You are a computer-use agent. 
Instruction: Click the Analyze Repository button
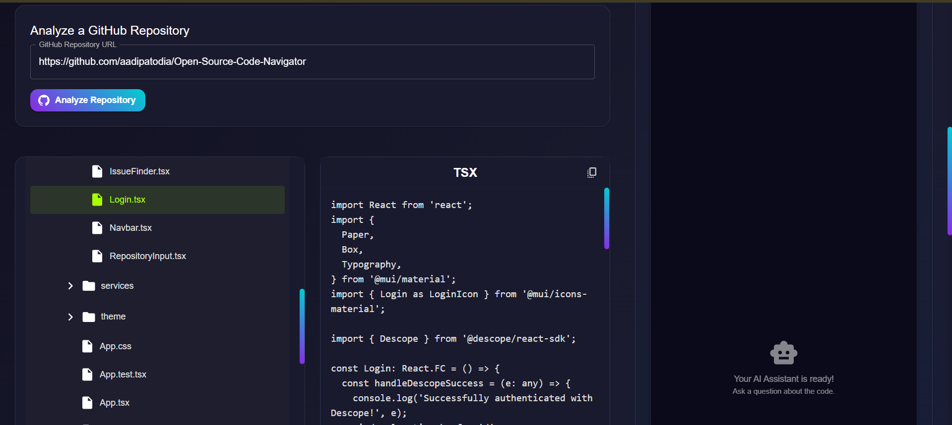point(88,100)
